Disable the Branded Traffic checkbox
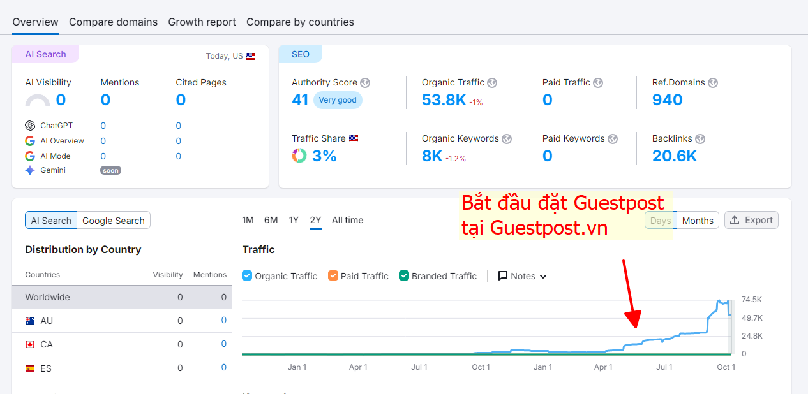The image size is (808, 394). click(x=404, y=276)
